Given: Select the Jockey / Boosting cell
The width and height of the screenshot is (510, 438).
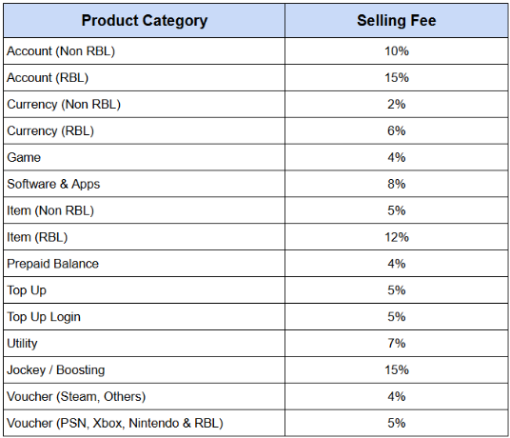Looking at the screenshot, I should point(144,370).
